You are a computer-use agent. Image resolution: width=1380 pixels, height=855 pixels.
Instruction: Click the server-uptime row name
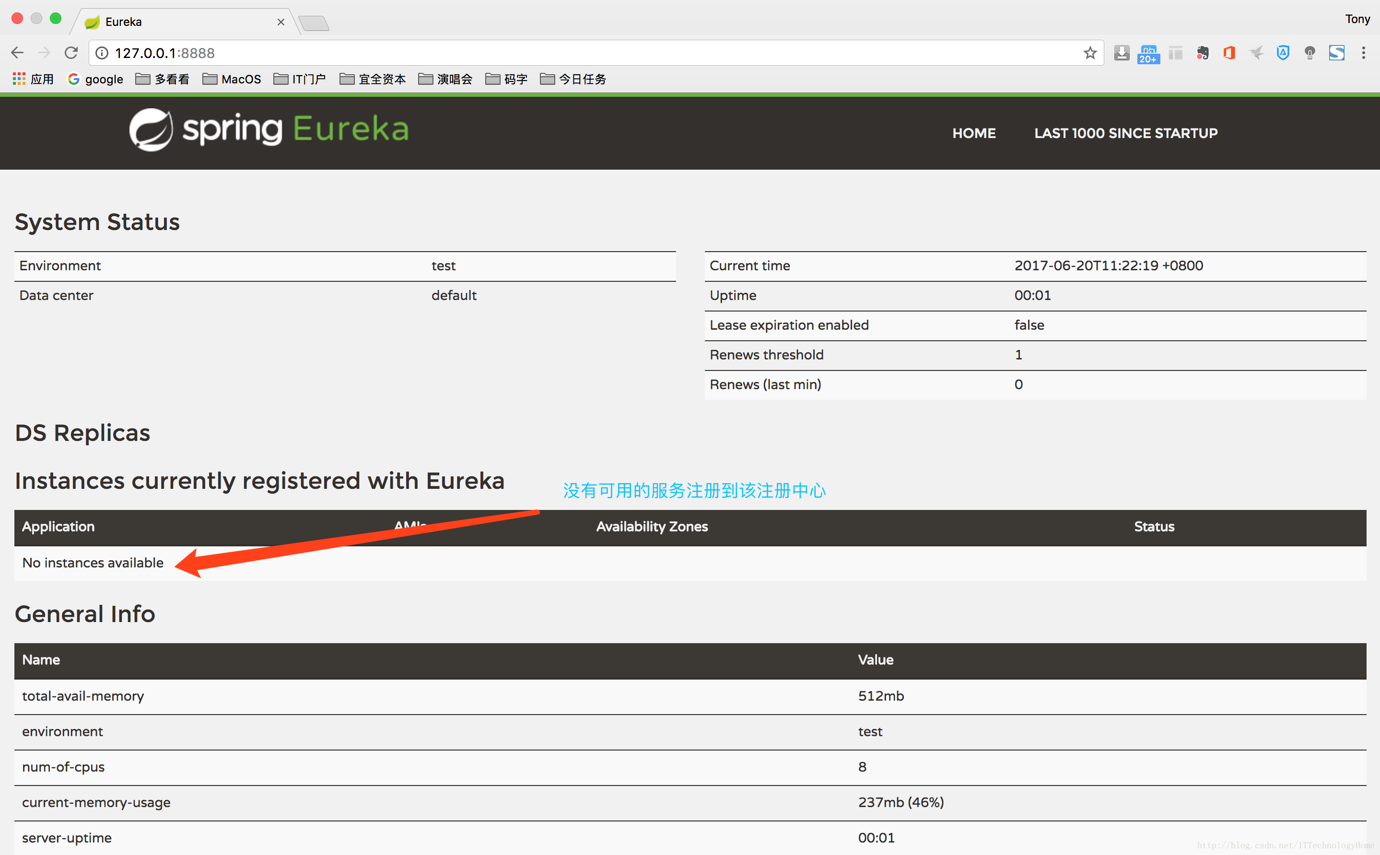click(66, 838)
